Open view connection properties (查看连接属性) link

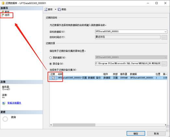(14, 103)
